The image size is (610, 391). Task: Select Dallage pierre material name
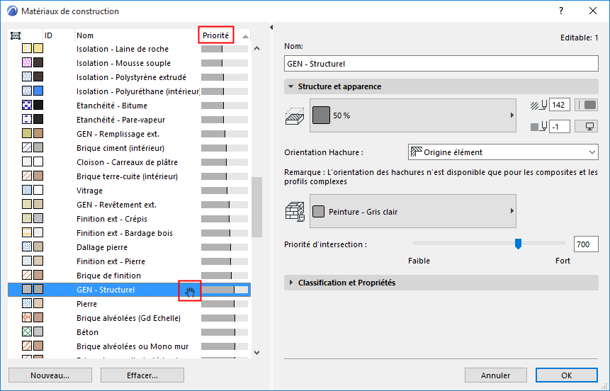point(102,247)
